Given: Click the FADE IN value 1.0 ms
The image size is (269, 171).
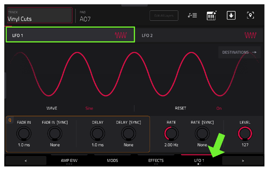Looking at the screenshot, I should click(x=24, y=145).
